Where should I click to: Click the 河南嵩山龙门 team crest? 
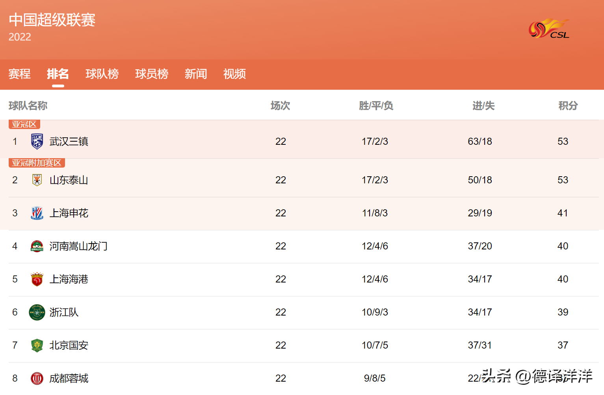pos(37,246)
